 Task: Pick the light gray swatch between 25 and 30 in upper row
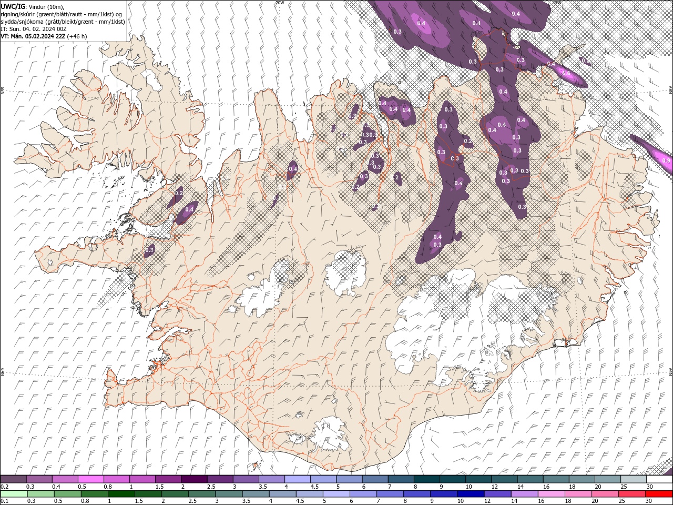[x=634, y=479]
